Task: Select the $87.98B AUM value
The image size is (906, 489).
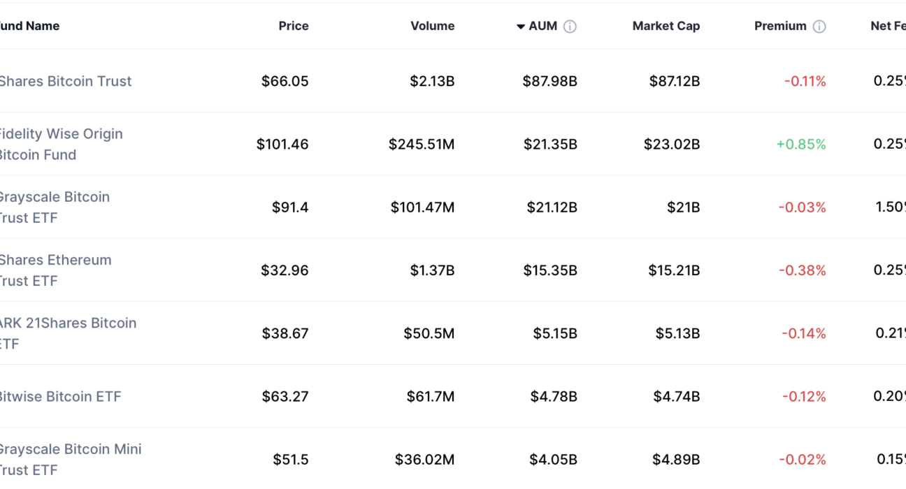Action: [x=550, y=81]
